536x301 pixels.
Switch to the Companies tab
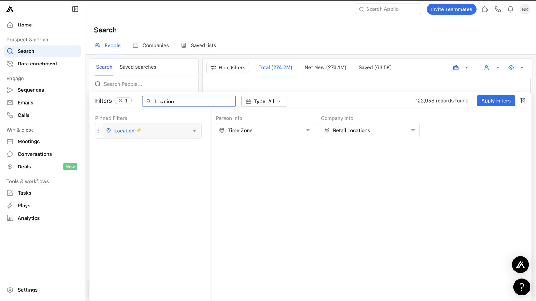156,45
